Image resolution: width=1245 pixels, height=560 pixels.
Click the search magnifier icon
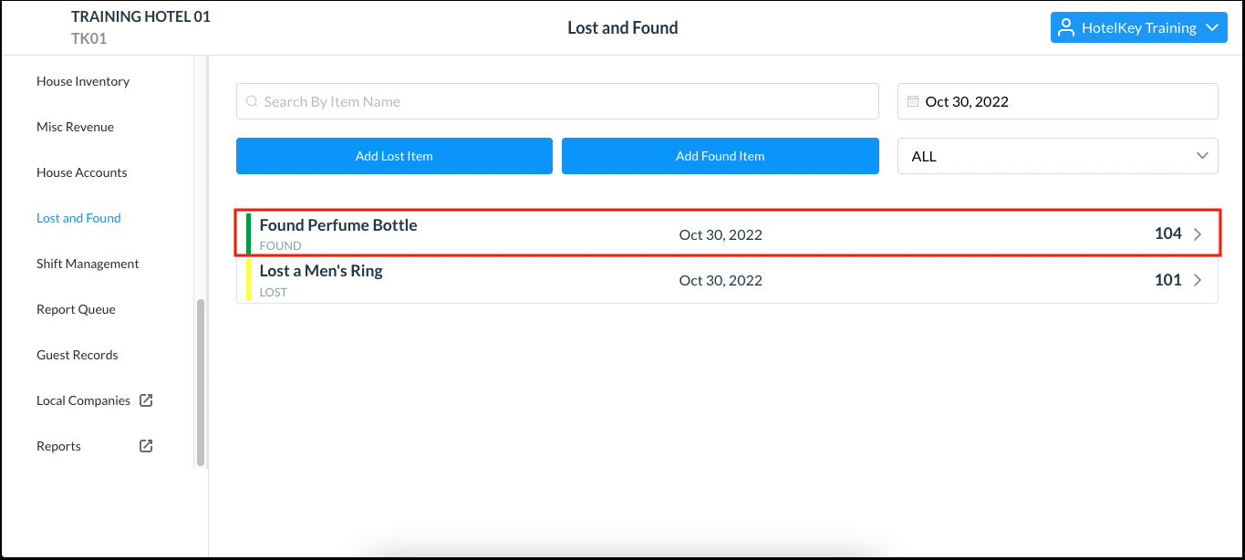[x=252, y=100]
